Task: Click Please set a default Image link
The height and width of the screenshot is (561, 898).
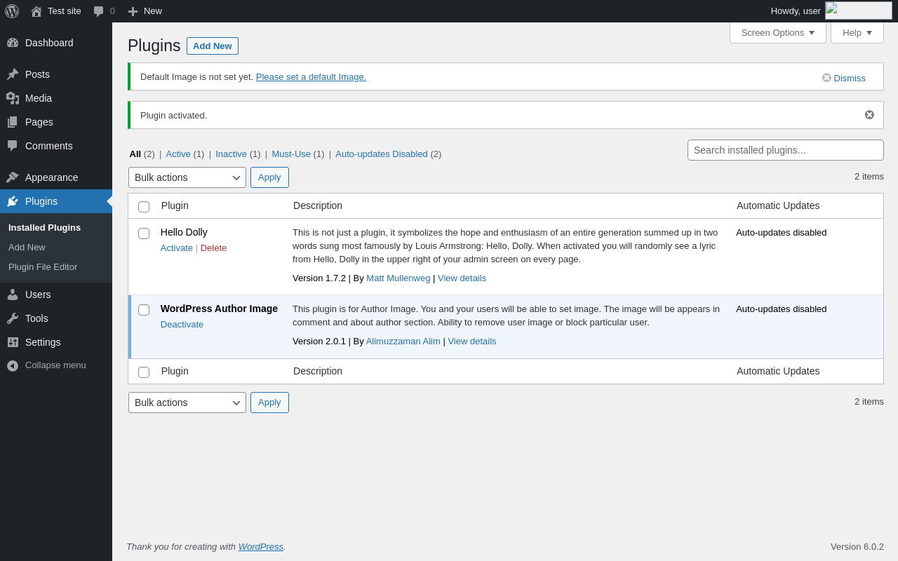Action: (x=311, y=76)
